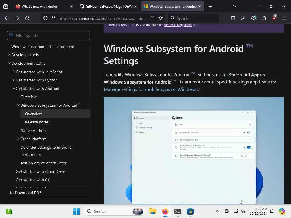Close the Windows Subsystem for Android tab
The height and width of the screenshot is (218, 291).
pyautogui.click(x=199, y=7)
